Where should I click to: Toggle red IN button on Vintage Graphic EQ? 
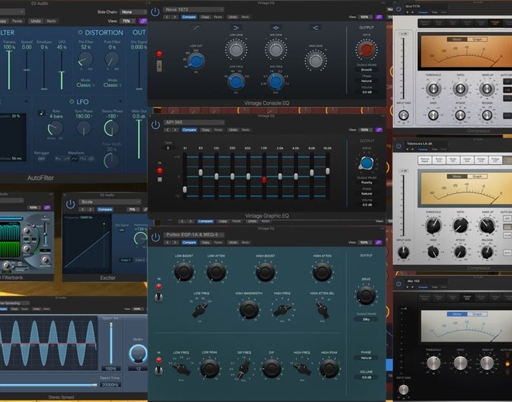[160, 170]
